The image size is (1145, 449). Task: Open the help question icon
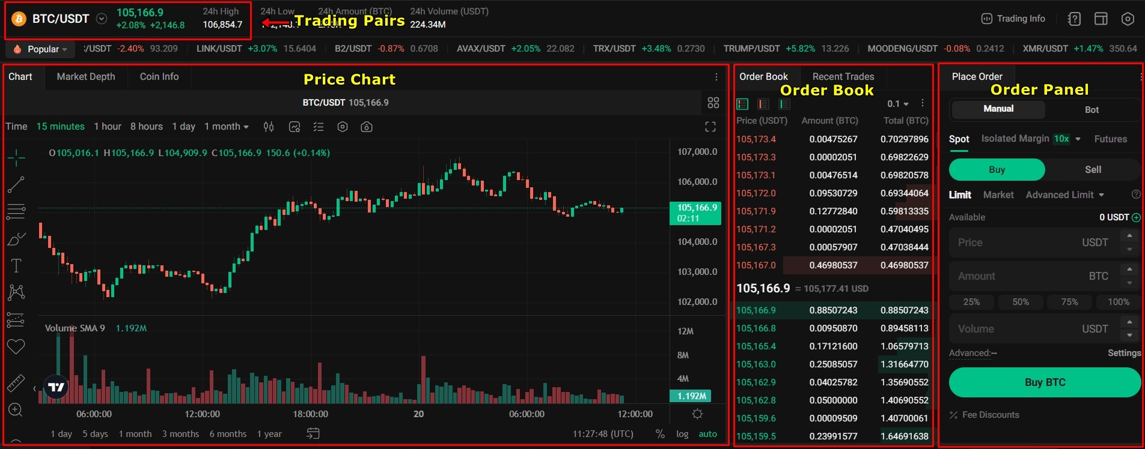1074,19
